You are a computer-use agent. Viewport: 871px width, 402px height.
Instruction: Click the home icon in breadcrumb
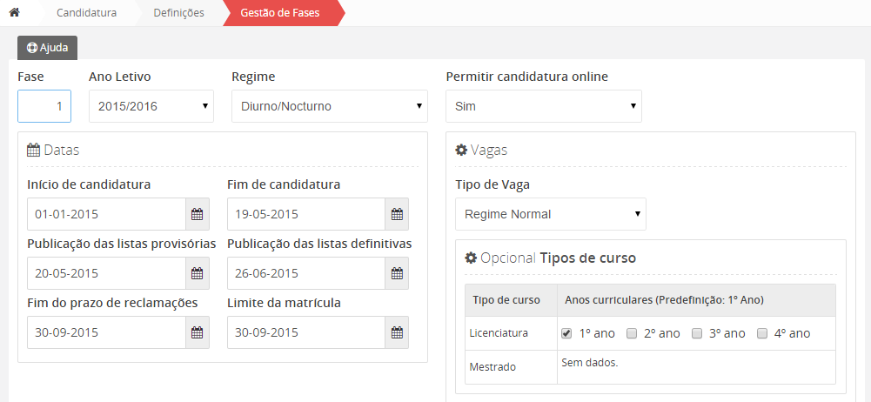pyautogui.click(x=14, y=13)
